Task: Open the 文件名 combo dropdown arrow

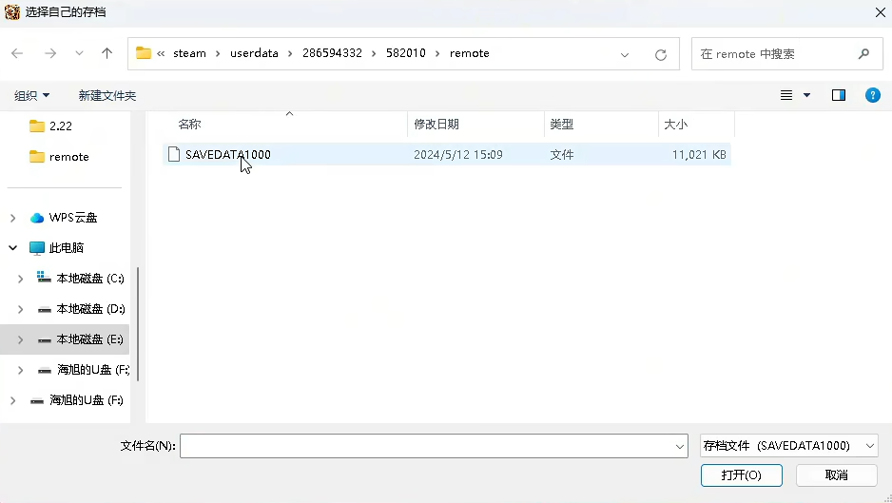Action: 680,447
